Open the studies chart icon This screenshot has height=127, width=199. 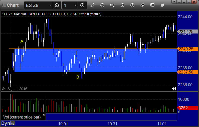(102, 5)
